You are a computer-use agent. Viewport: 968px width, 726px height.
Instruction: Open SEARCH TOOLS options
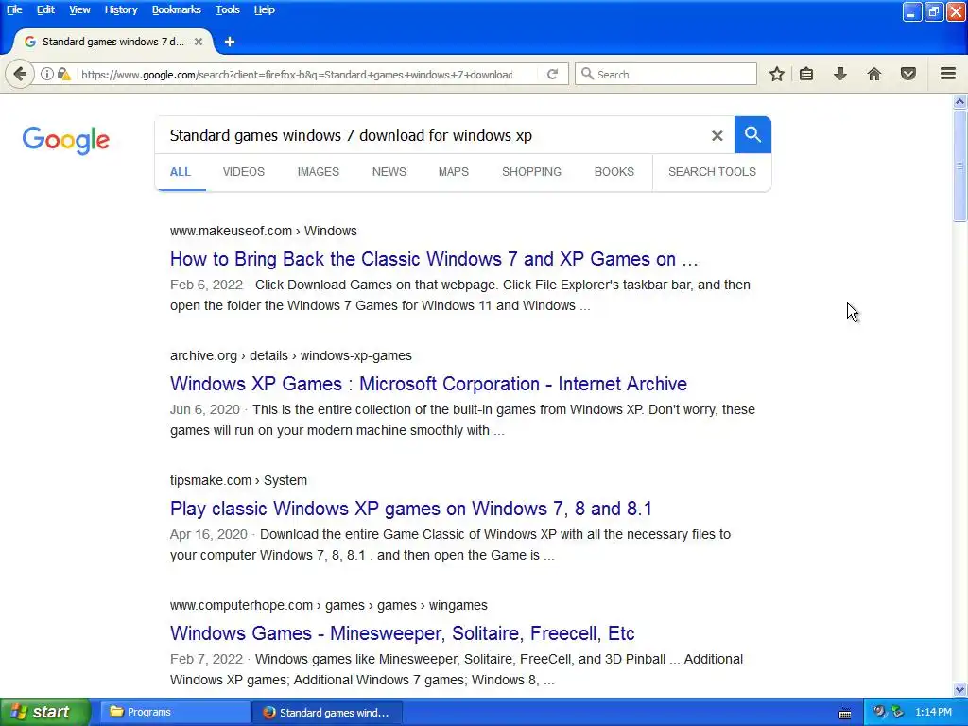(x=712, y=172)
